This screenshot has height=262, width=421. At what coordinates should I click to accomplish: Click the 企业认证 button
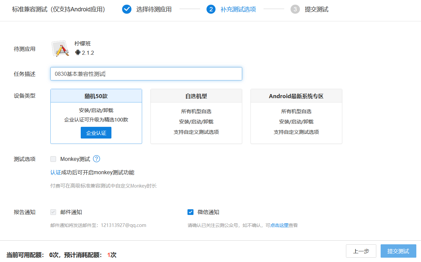click(x=96, y=133)
